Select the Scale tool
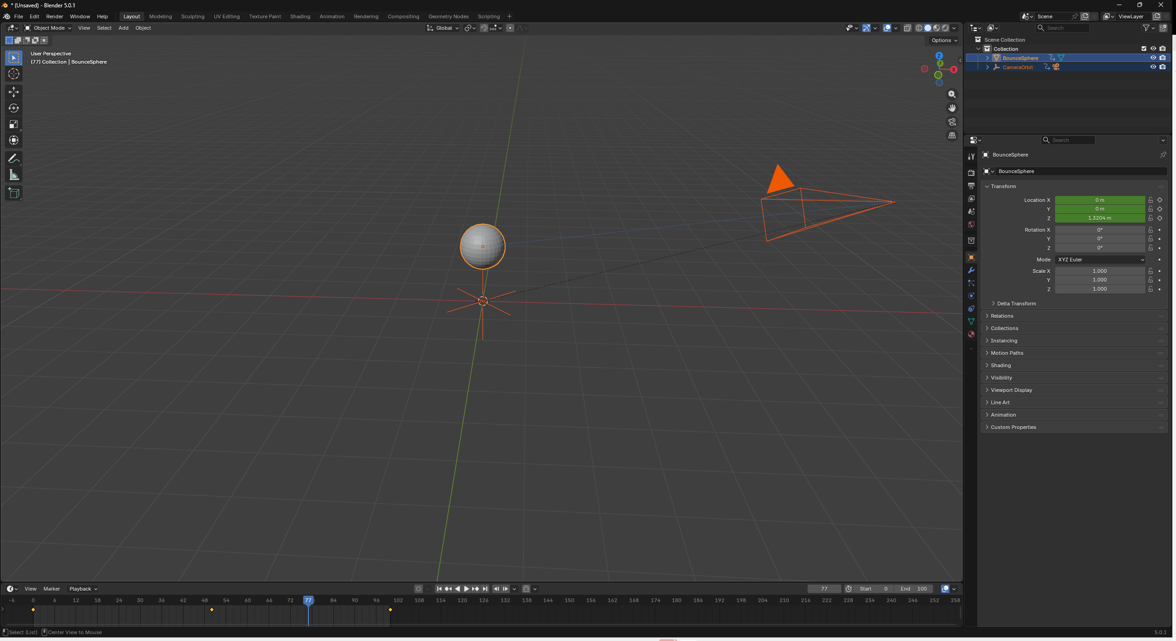The width and height of the screenshot is (1176, 641). coord(14,124)
